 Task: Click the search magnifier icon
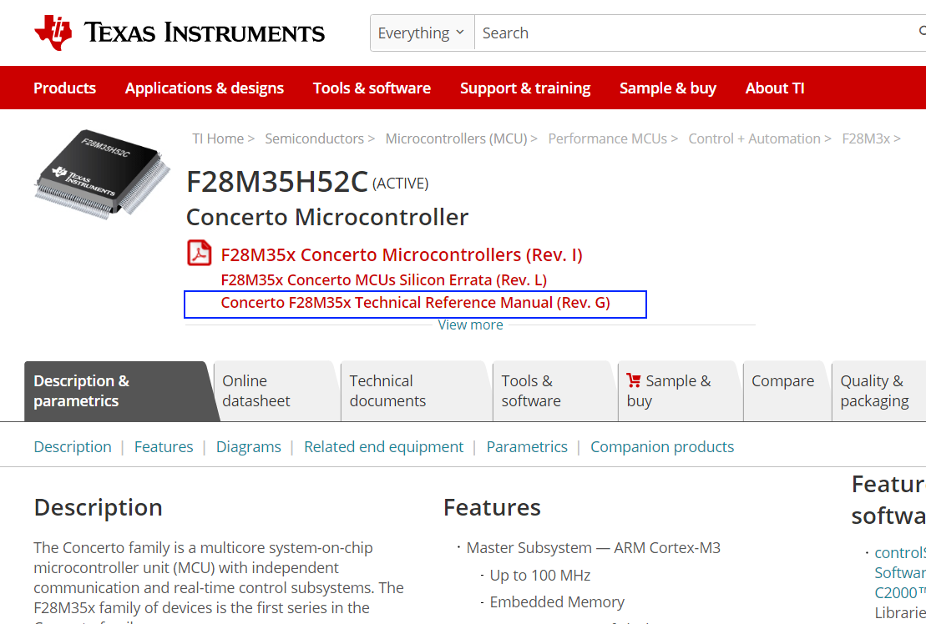[922, 32]
